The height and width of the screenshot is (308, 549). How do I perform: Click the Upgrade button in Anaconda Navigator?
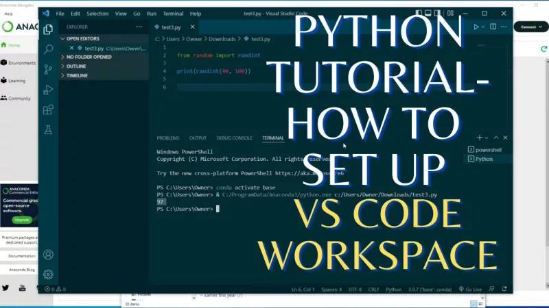click(22, 220)
